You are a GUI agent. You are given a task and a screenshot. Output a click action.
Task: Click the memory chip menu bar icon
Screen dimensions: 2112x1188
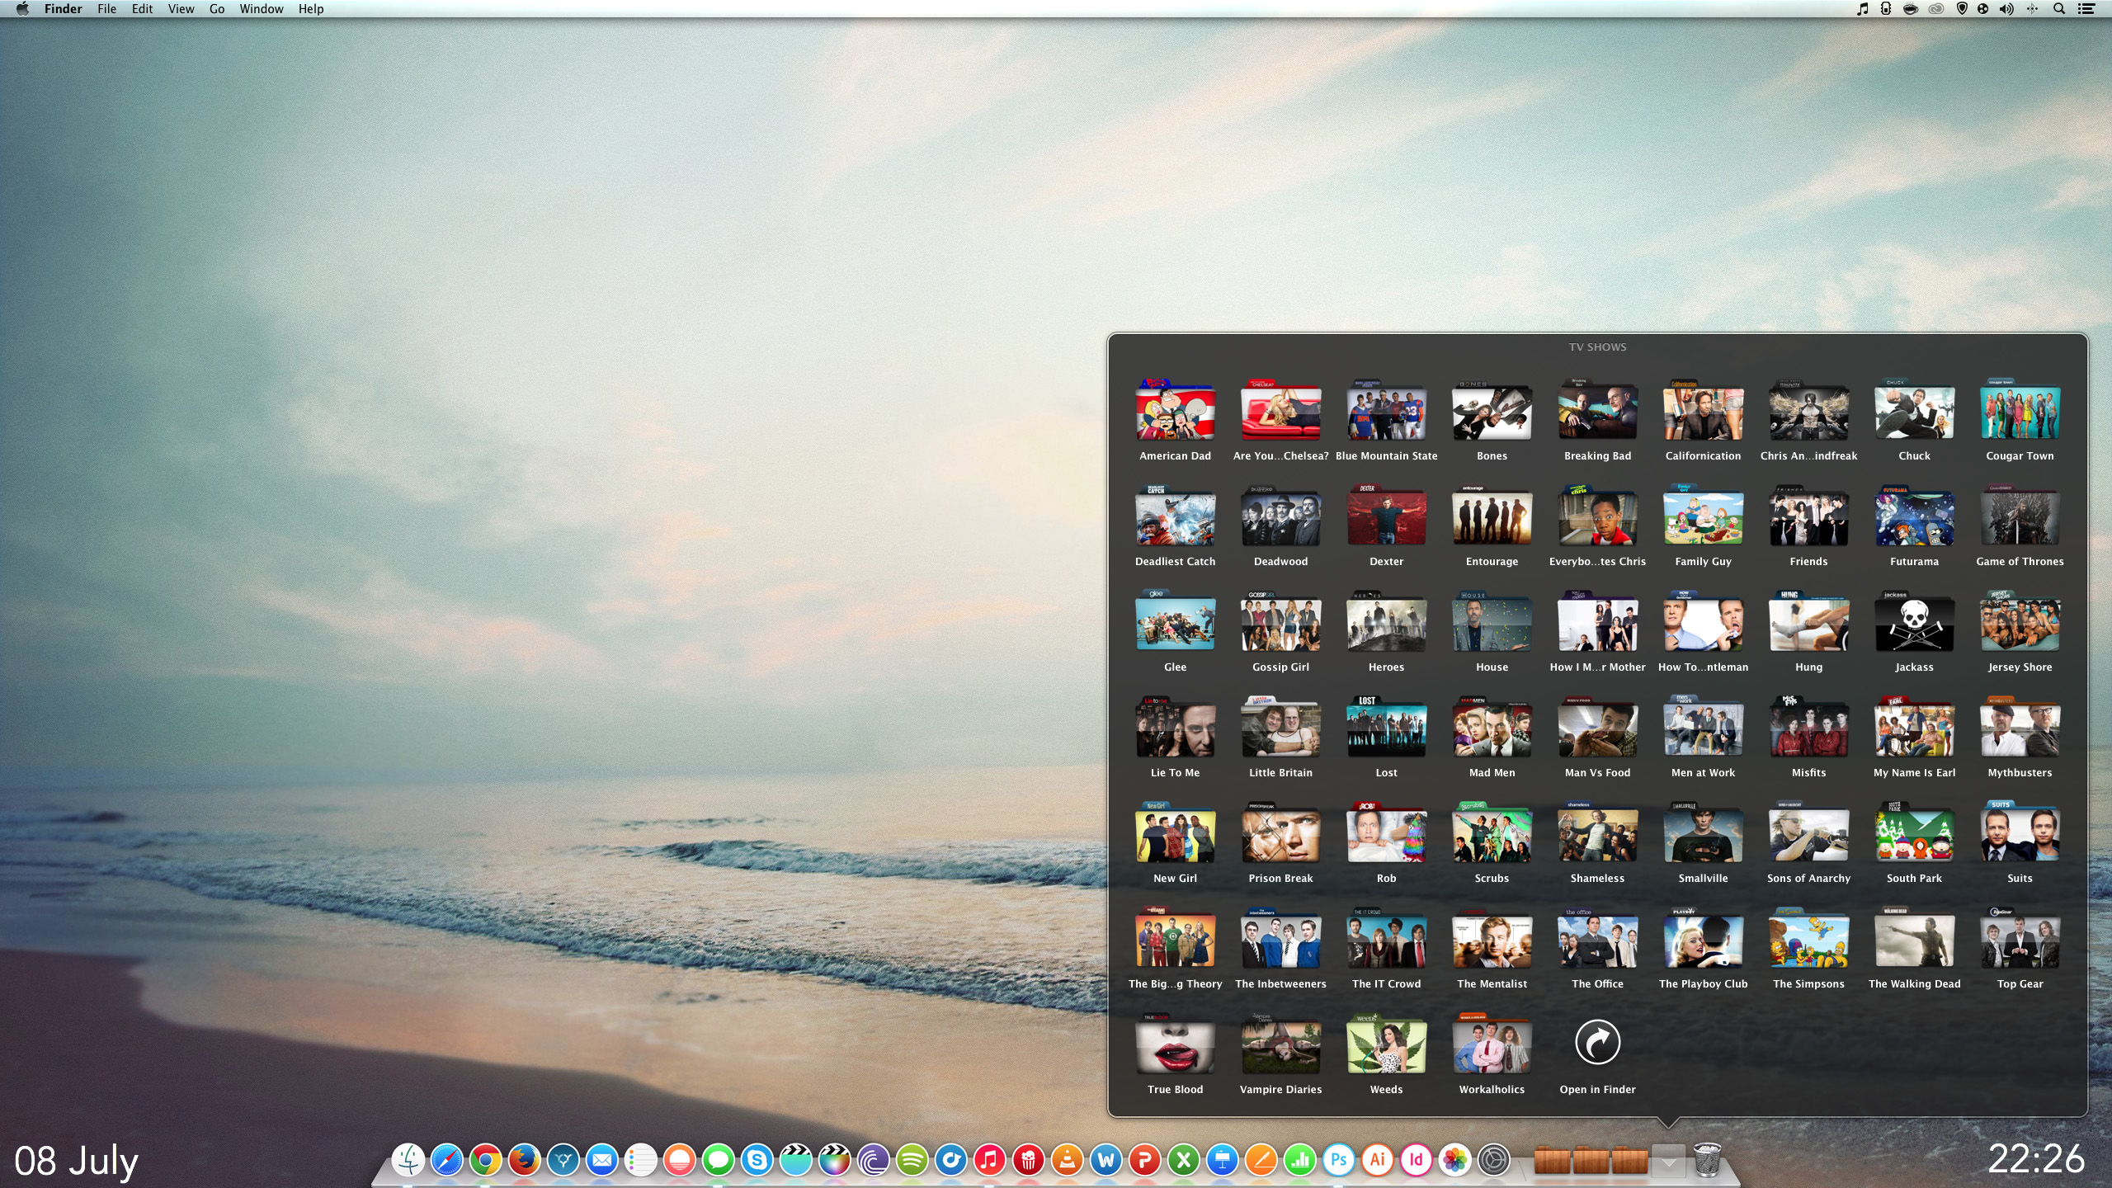pyautogui.click(x=1886, y=9)
